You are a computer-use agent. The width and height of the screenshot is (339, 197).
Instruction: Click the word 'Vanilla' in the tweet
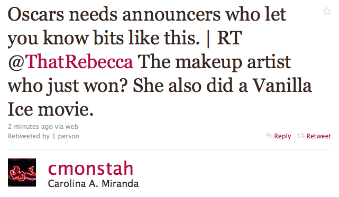click(x=282, y=86)
